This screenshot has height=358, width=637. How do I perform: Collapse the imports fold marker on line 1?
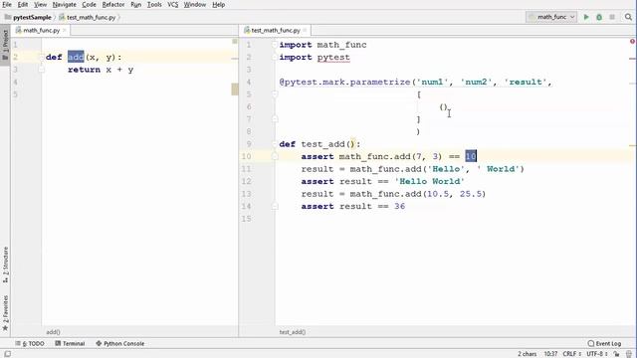275,45
